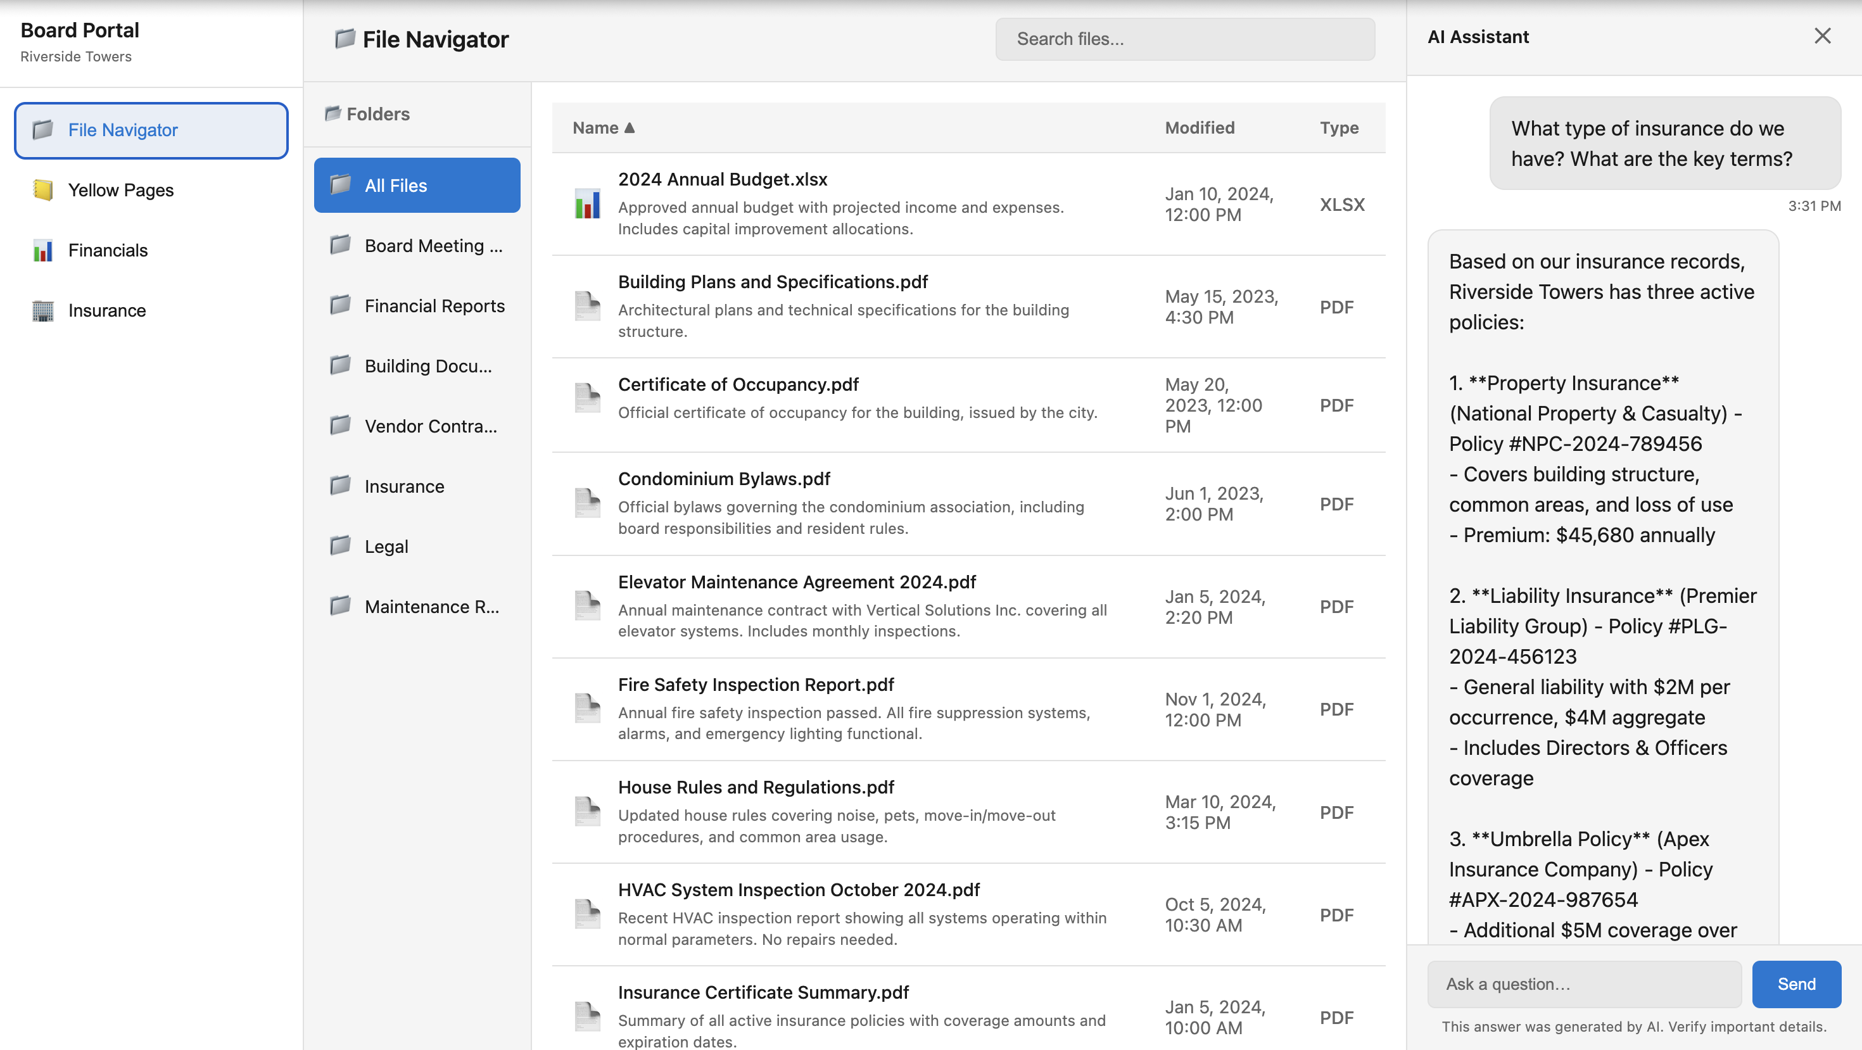Open House Rules and Regulations.pdf
Screen dimensions: 1862x1050
[756, 788]
